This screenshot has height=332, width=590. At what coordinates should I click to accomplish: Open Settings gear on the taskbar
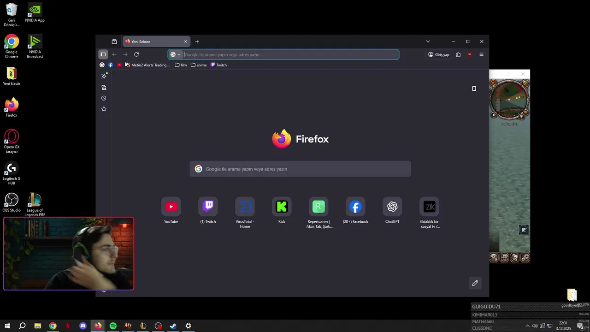tap(188, 326)
